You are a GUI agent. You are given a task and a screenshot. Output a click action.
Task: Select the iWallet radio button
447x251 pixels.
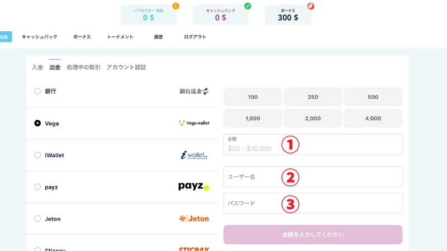tap(37, 155)
